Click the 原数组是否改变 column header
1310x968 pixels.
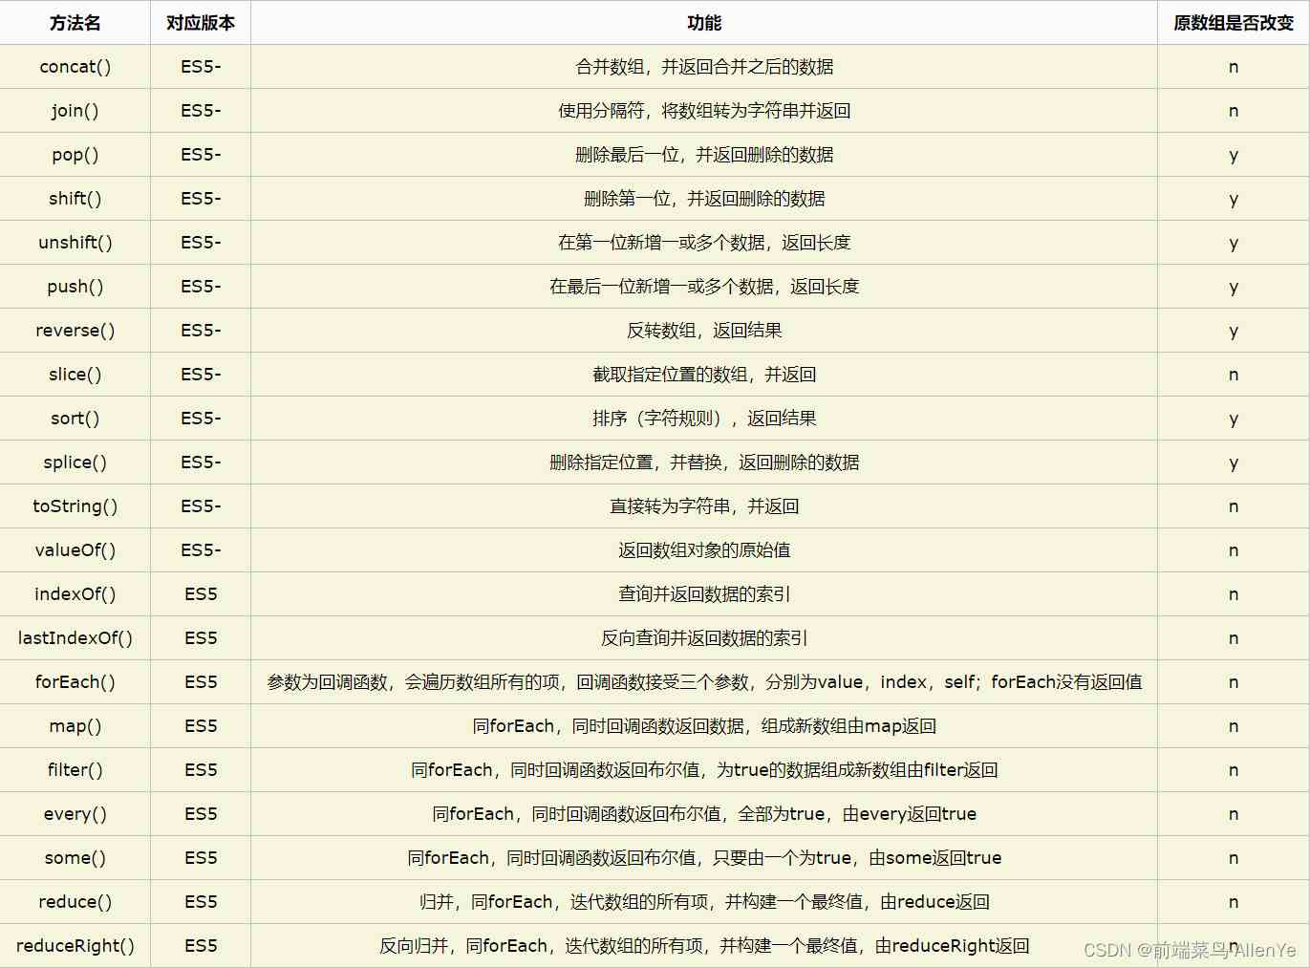1233,23
